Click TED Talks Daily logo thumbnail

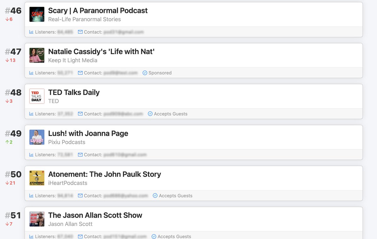(x=37, y=96)
